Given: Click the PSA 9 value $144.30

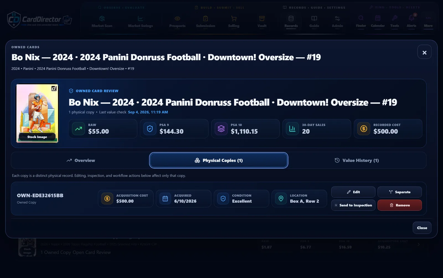Looking at the screenshot, I should pyautogui.click(x=171, y=132).
